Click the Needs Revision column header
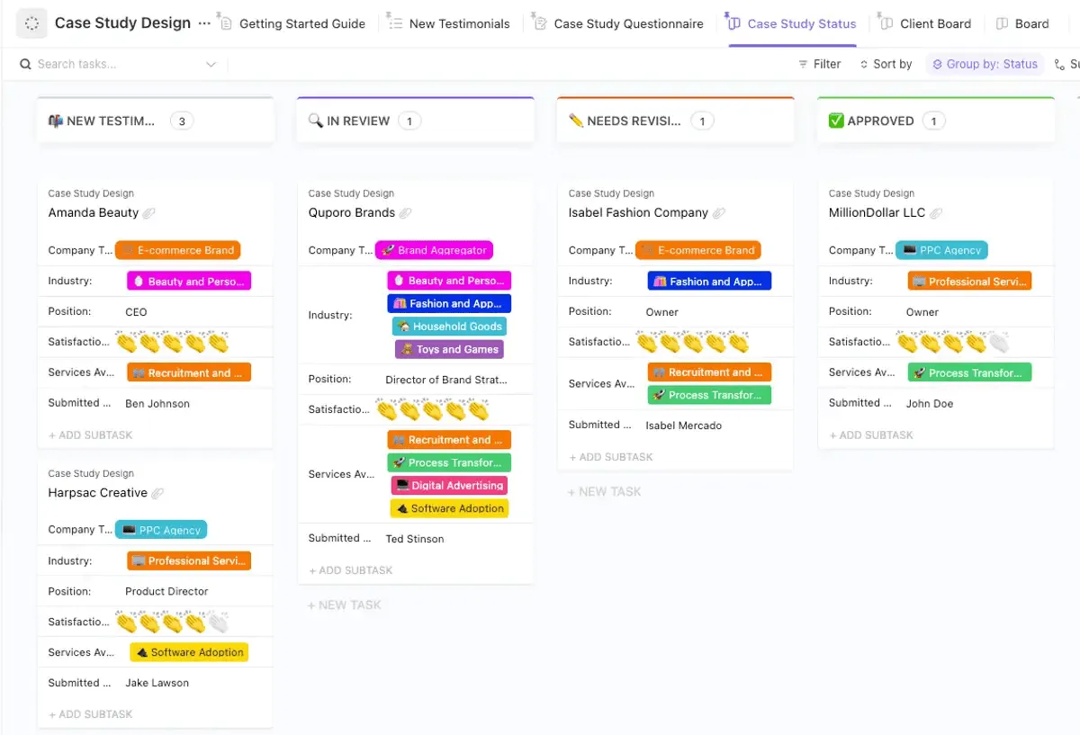 pos(675,121)
